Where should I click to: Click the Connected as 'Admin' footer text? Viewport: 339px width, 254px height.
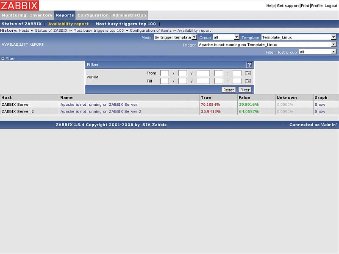(x=313, y=125)
